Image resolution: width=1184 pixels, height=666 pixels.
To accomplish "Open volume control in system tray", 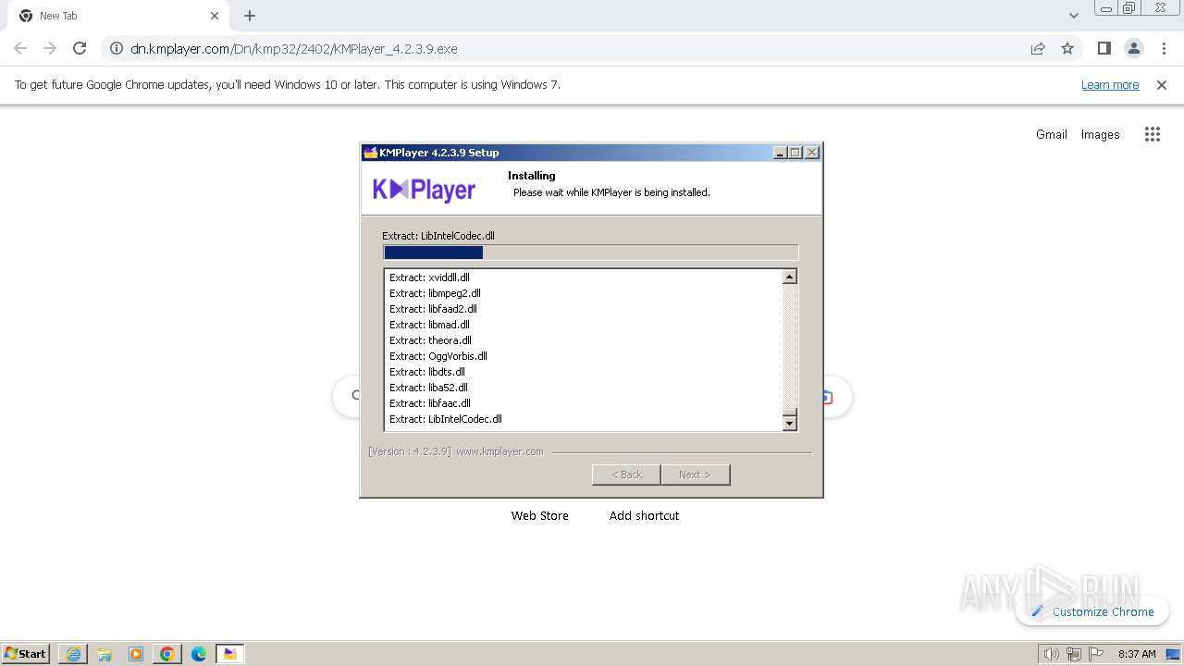I will pos(1051,654).
